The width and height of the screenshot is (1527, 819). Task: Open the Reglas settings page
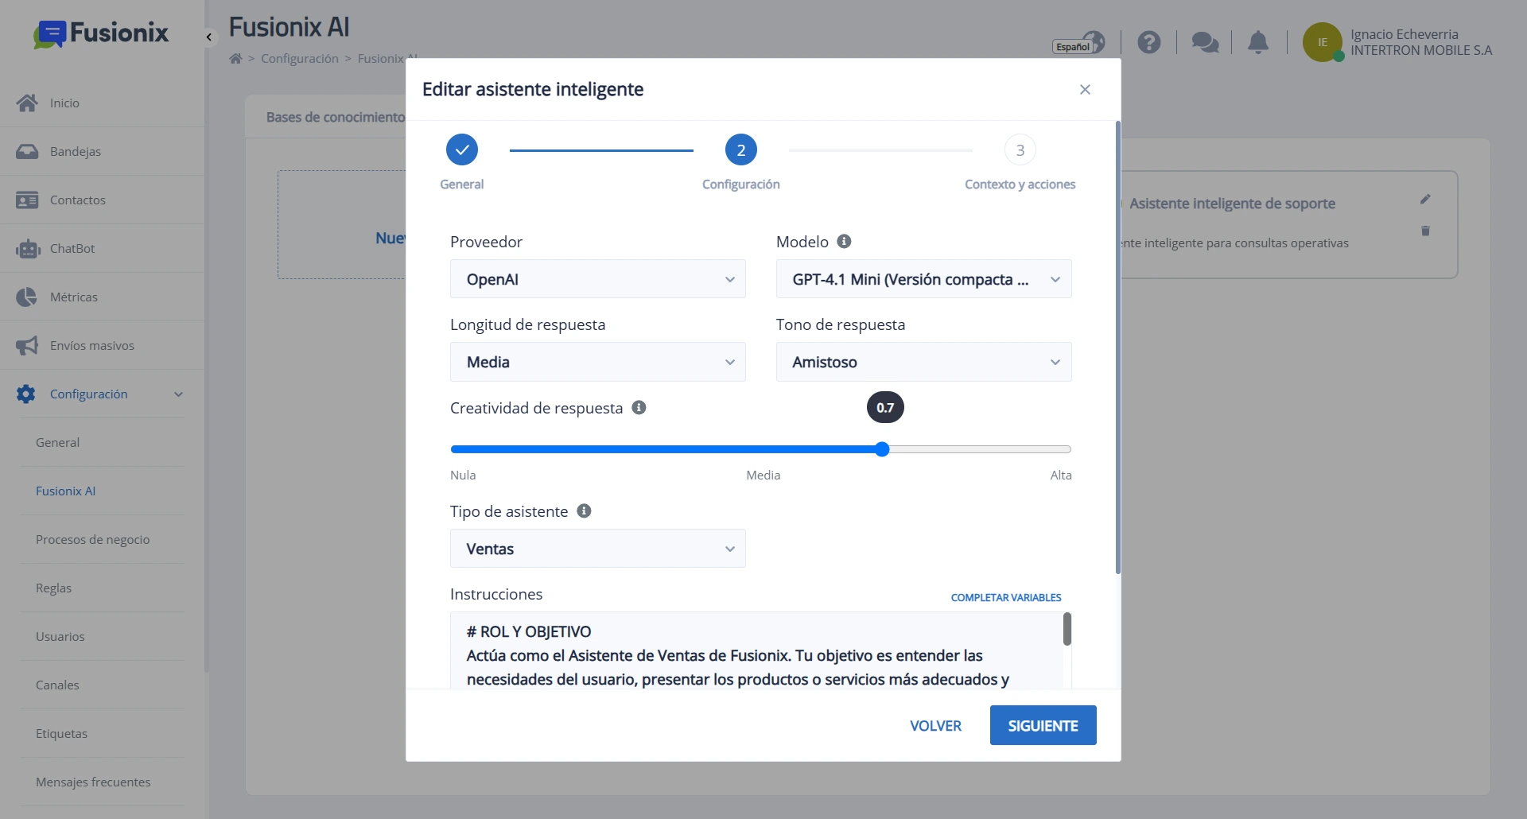(53, 588)
